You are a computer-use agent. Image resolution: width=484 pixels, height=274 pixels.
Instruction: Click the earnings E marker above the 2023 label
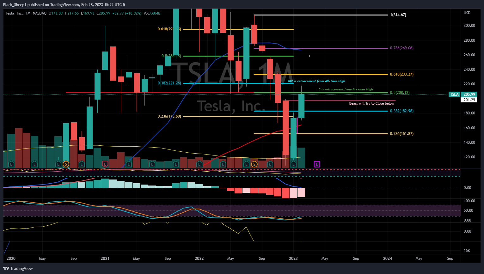[293, 164]
